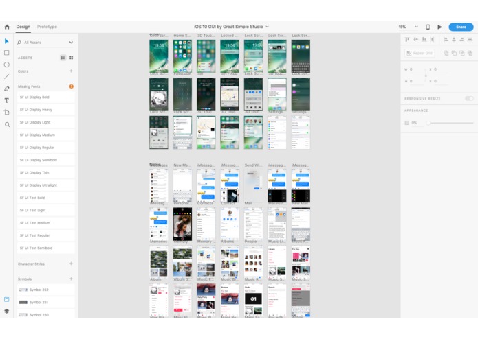This screenshot has width=478, height=339.
Task: Select missing font SF UI Display Regular
Action: tap(45, 148)
